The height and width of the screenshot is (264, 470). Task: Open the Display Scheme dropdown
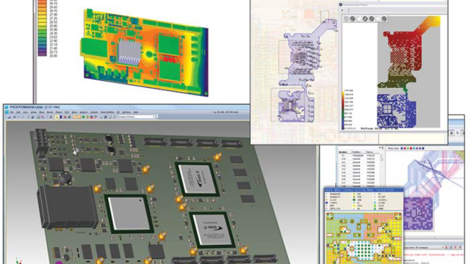[137, 117]
